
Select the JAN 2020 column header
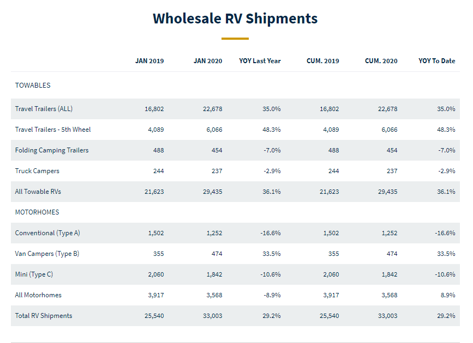click(208, 61)
